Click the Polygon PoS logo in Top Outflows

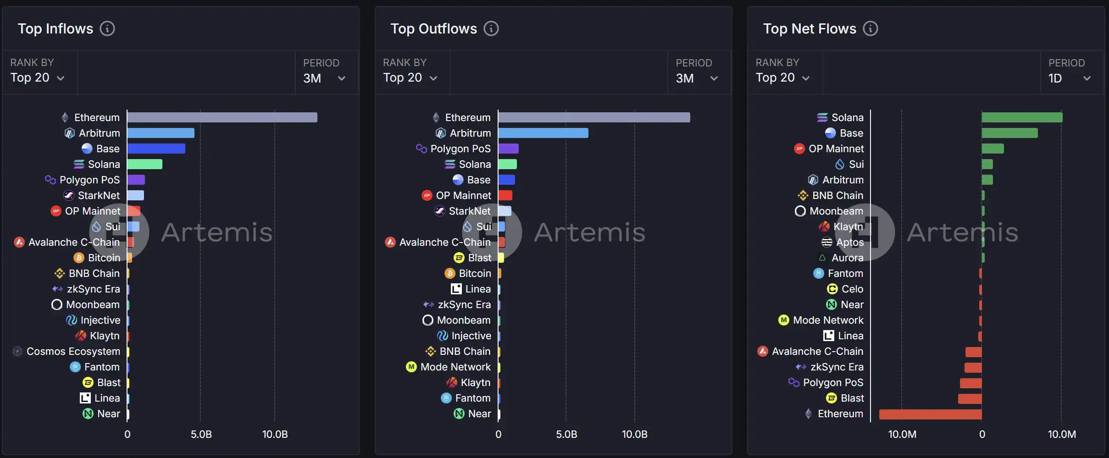421,149
